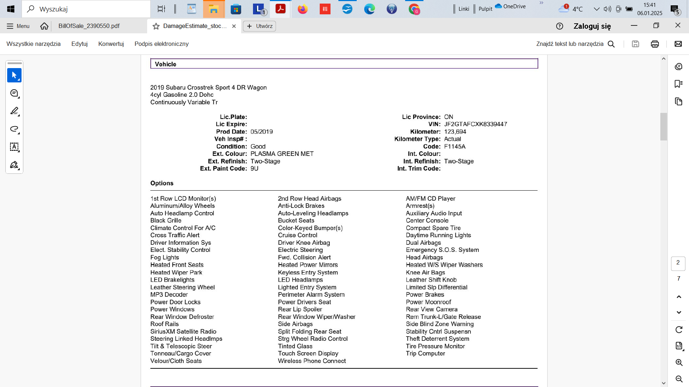Click the option 1st Row LCD Monitor(s)
This screenshot has width=689, height=387.
183,199
